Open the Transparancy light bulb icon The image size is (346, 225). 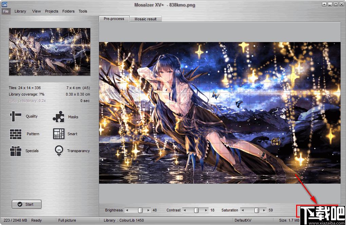pyautogui.click(x=59, y=151)
